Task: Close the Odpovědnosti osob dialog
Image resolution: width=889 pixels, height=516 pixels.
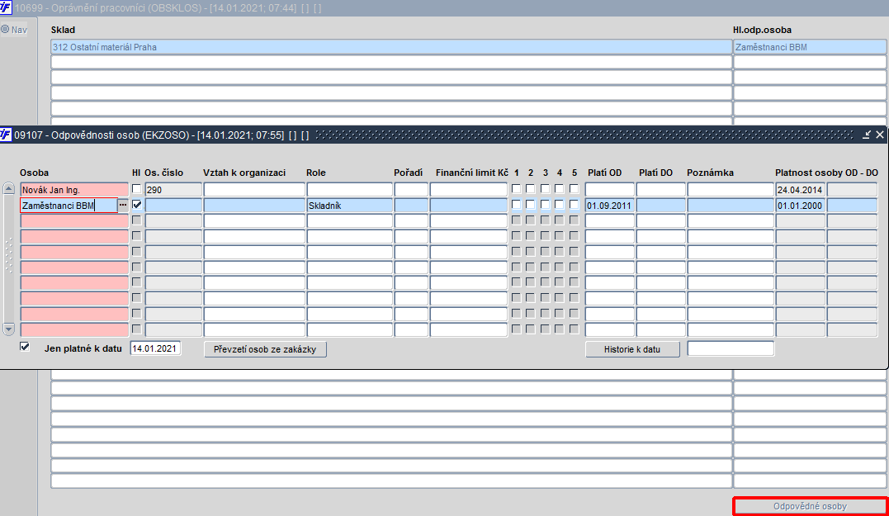Action: (879, 135)
